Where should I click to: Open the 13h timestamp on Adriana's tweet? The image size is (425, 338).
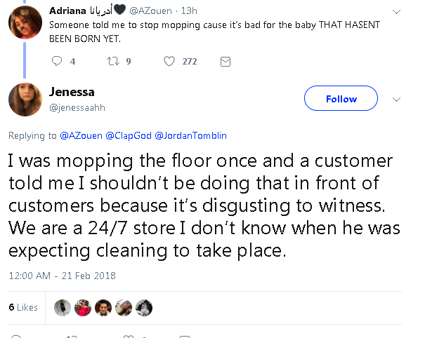(188, 10)
